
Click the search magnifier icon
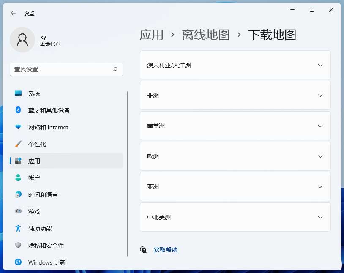(115, 69)
